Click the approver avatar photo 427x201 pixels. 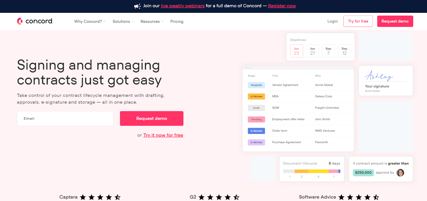pos(400,173)
